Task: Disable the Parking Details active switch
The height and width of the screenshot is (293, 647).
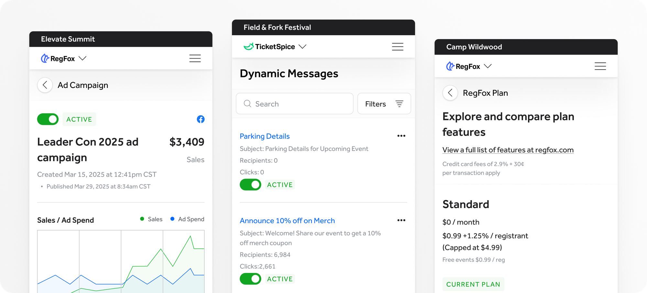Action: [250, 185]
